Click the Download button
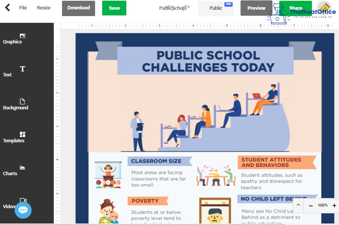Viewport: 339px width, 225px height. [x=78, y=8]
